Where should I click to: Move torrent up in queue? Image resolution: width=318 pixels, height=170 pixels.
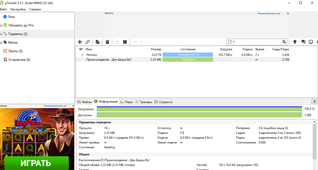(135, 42)
